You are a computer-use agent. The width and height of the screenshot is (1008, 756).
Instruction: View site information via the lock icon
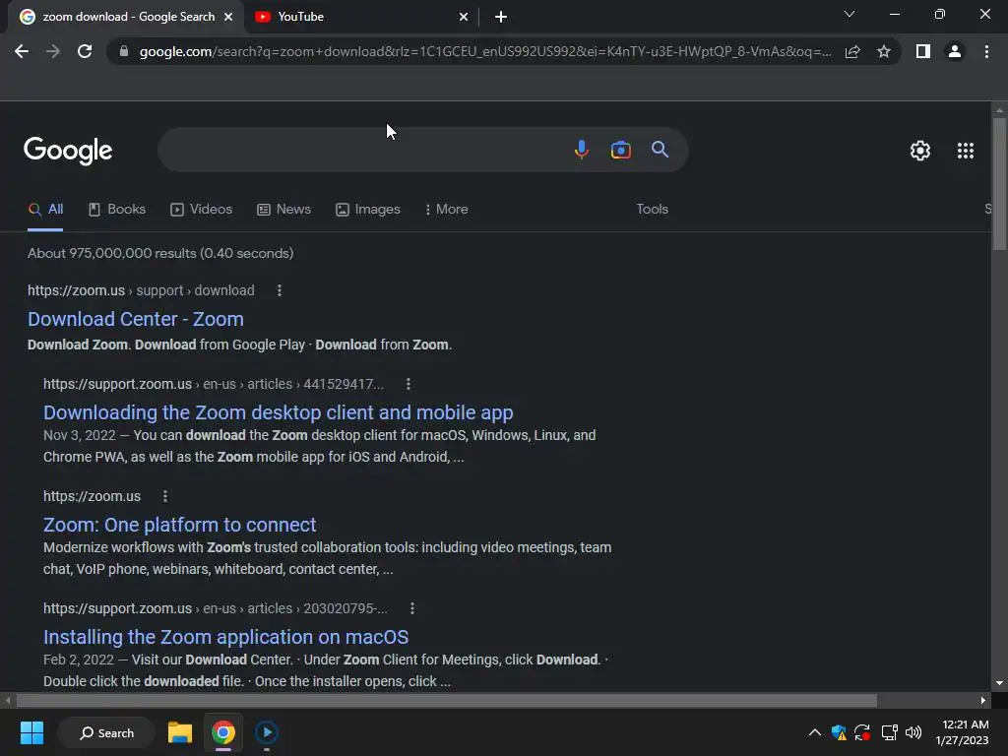124,51
